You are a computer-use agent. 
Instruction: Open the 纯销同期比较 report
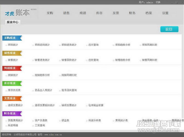69,75
